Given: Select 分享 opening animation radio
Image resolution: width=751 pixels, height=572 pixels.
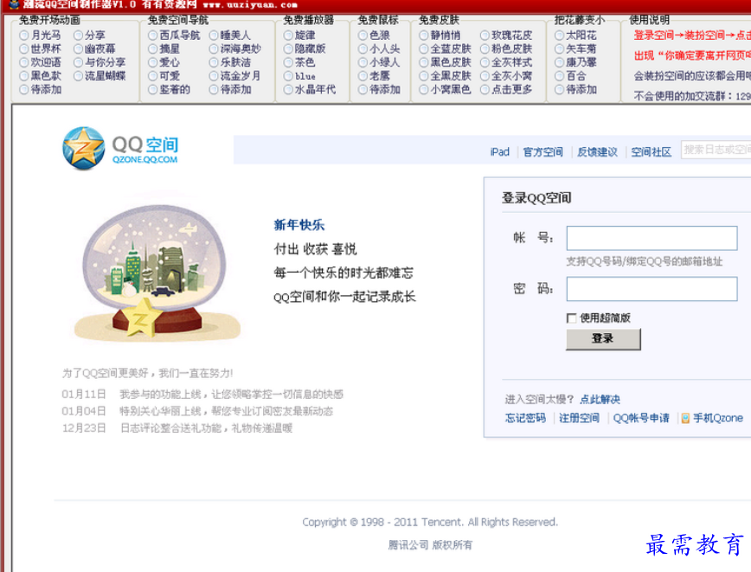Looking at the screenshot, I should point(78,35).
